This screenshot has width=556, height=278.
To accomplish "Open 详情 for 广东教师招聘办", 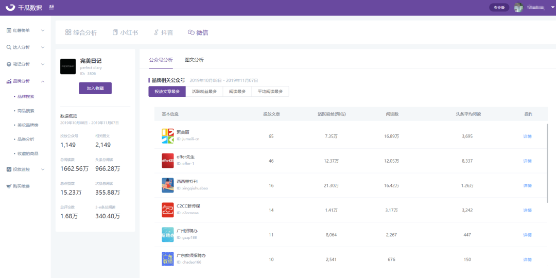I will click(x=528, y=259).
